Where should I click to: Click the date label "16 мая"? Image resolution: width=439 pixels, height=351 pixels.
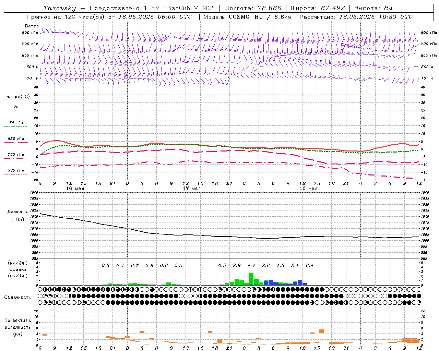[75, 189]
